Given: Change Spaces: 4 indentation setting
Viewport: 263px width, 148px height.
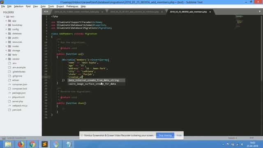Looking at the screenshot, I should [x=232, y=138].
